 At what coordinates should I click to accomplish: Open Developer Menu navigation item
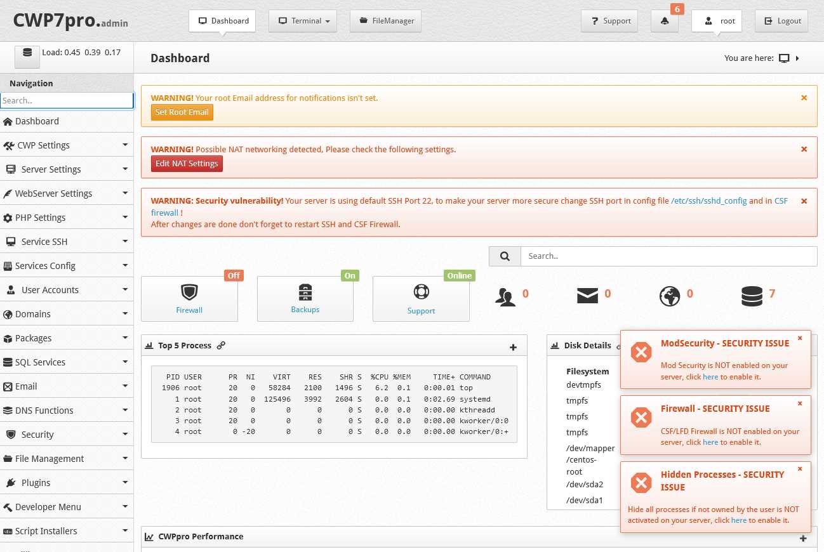pyautogui.click(x=67, y=507)
